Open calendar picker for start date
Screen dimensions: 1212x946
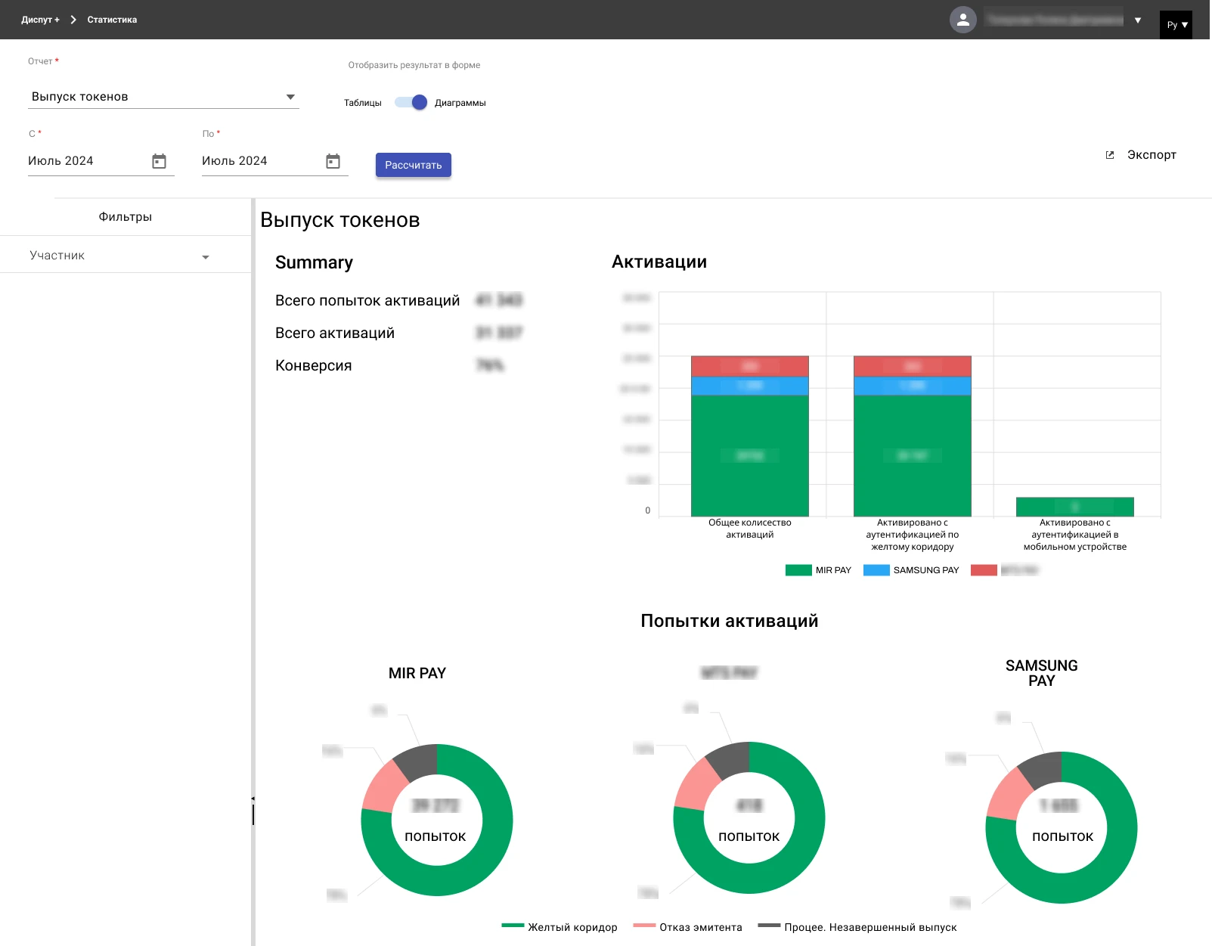(159, 161)
